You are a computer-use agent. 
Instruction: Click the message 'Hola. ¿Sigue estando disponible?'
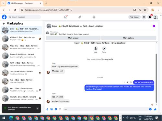coord(65,66)
